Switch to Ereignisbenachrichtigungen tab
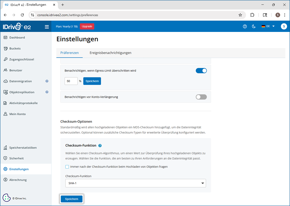The width and height of the screenshot is (290, 206). (x=110, y=53)
